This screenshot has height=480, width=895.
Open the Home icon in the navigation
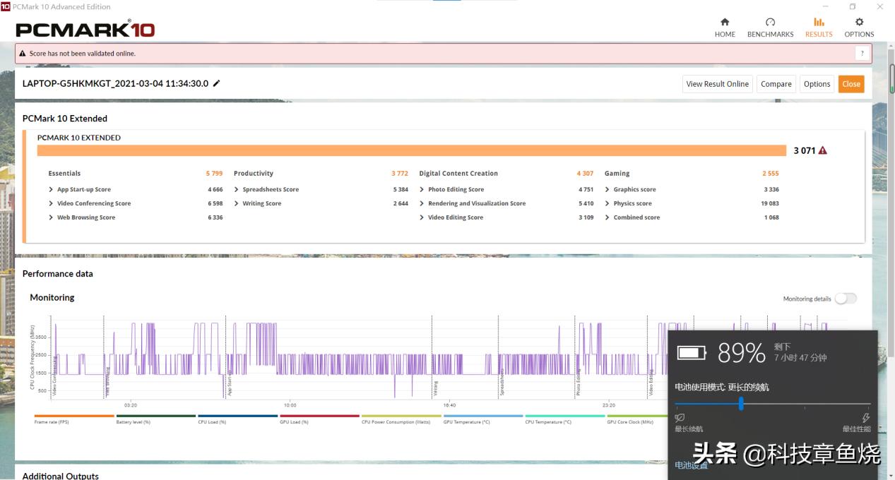click(x=725, y=23)
